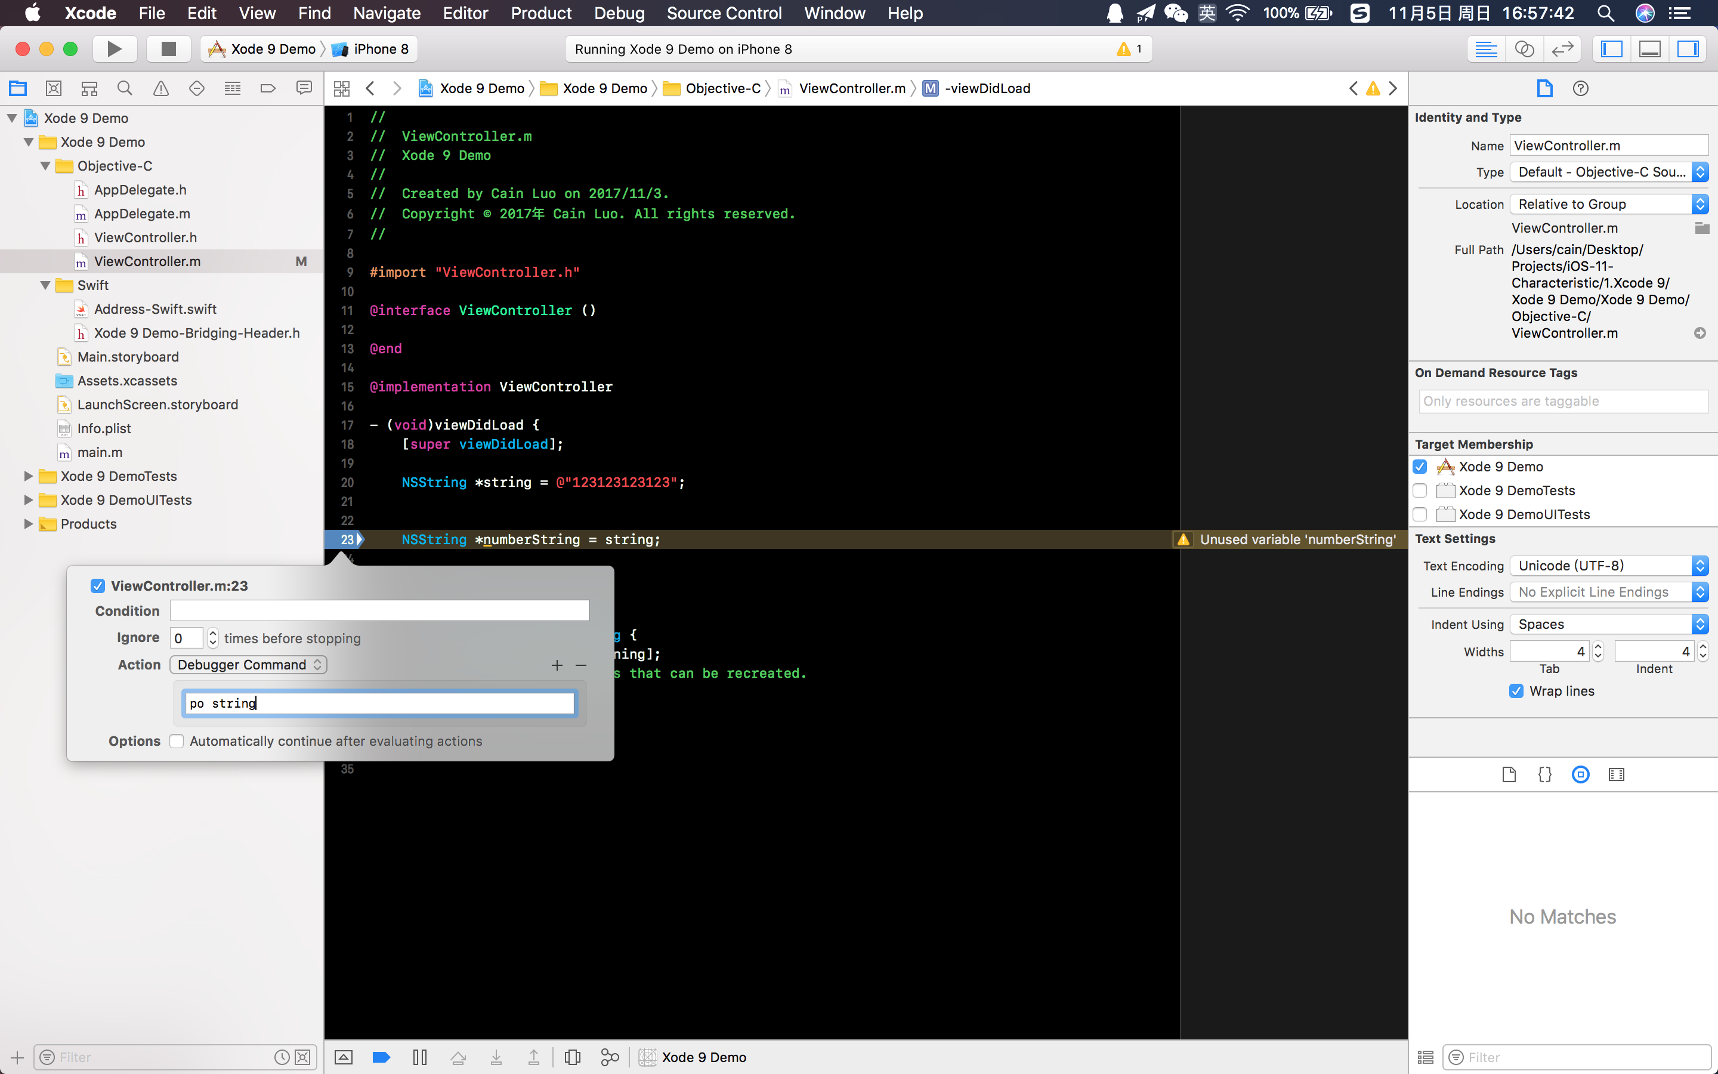The image size is (1718, 1074).
Task: Expand the Products folder
Action: pyautogui.click(x=29, y=523)
